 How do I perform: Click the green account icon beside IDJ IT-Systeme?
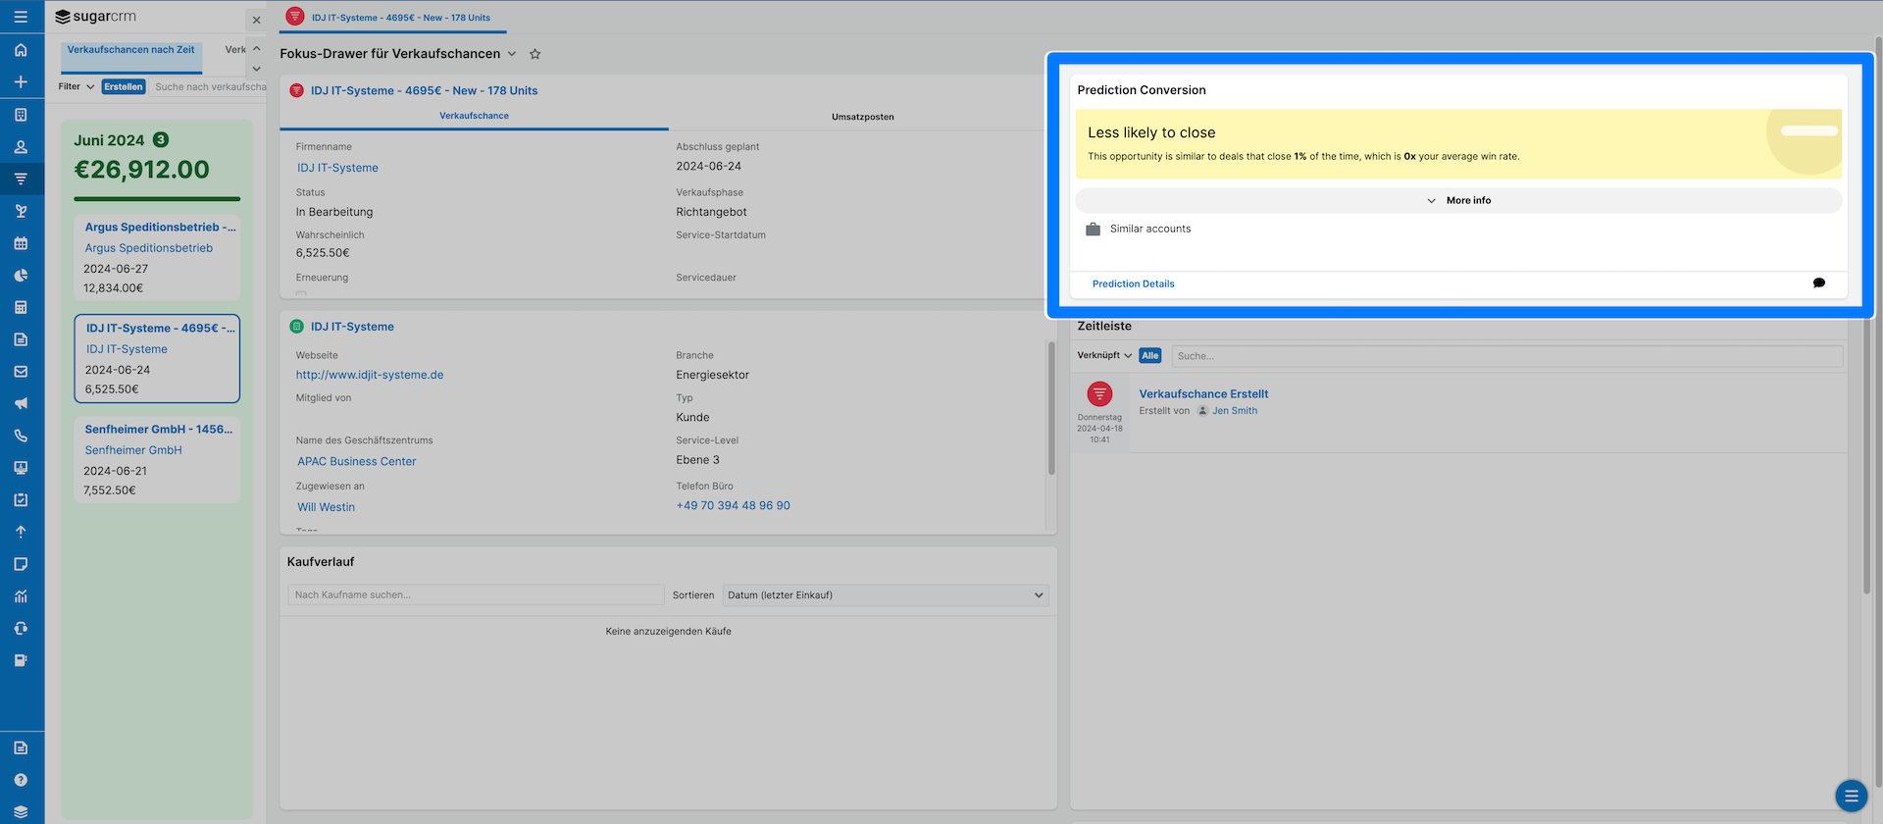[x=296, y=327]
